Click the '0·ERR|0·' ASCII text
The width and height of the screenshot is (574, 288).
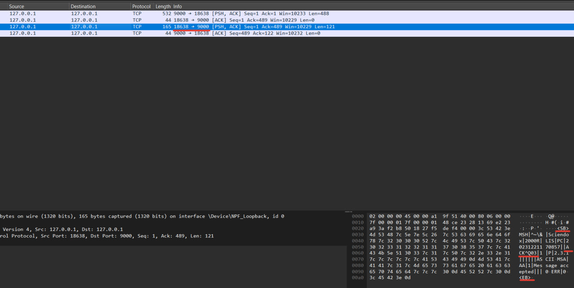click(x=557, y=272)
